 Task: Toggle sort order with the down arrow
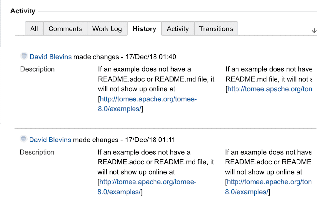314,31
